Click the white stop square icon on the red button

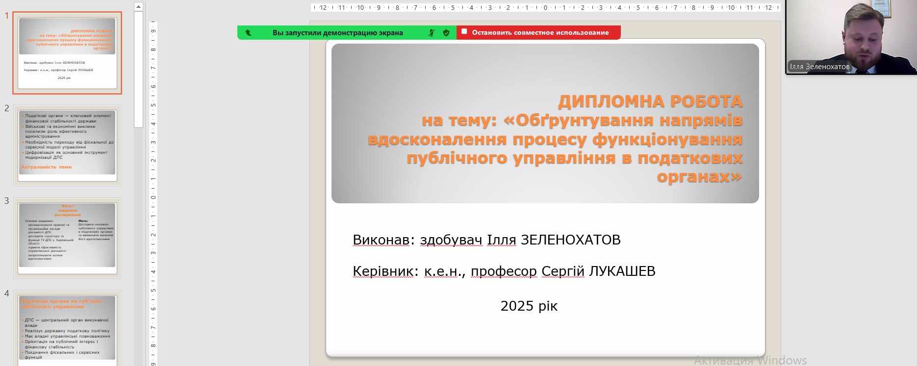coord(464,32)
